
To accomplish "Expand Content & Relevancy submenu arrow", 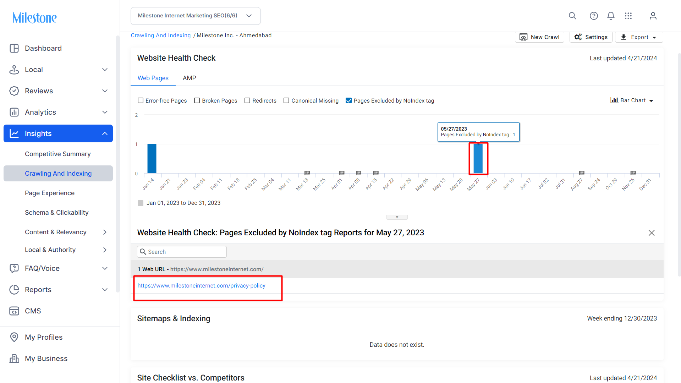I will 105,232.
